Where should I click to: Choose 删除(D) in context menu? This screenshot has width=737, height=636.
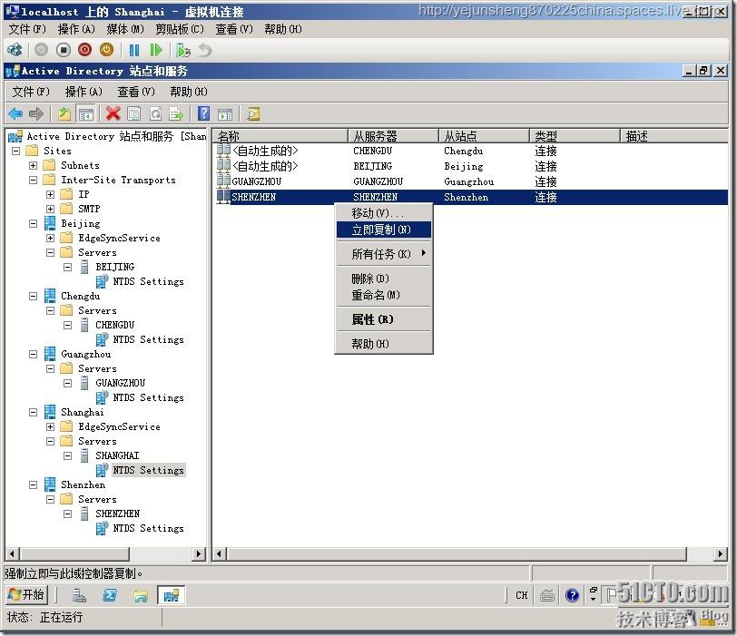point(384,279)
